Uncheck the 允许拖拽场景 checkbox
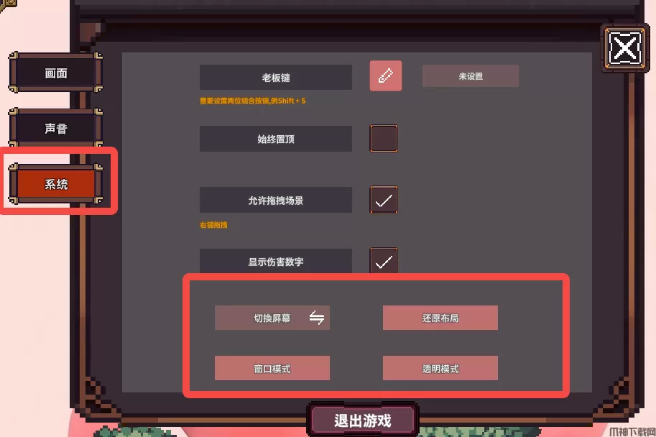 (x=384, y=200)
